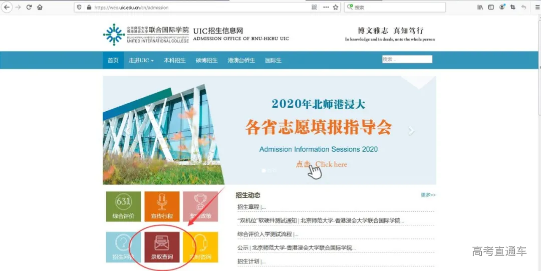Open the 港澳台侨生 navigation item

(241, 61)
